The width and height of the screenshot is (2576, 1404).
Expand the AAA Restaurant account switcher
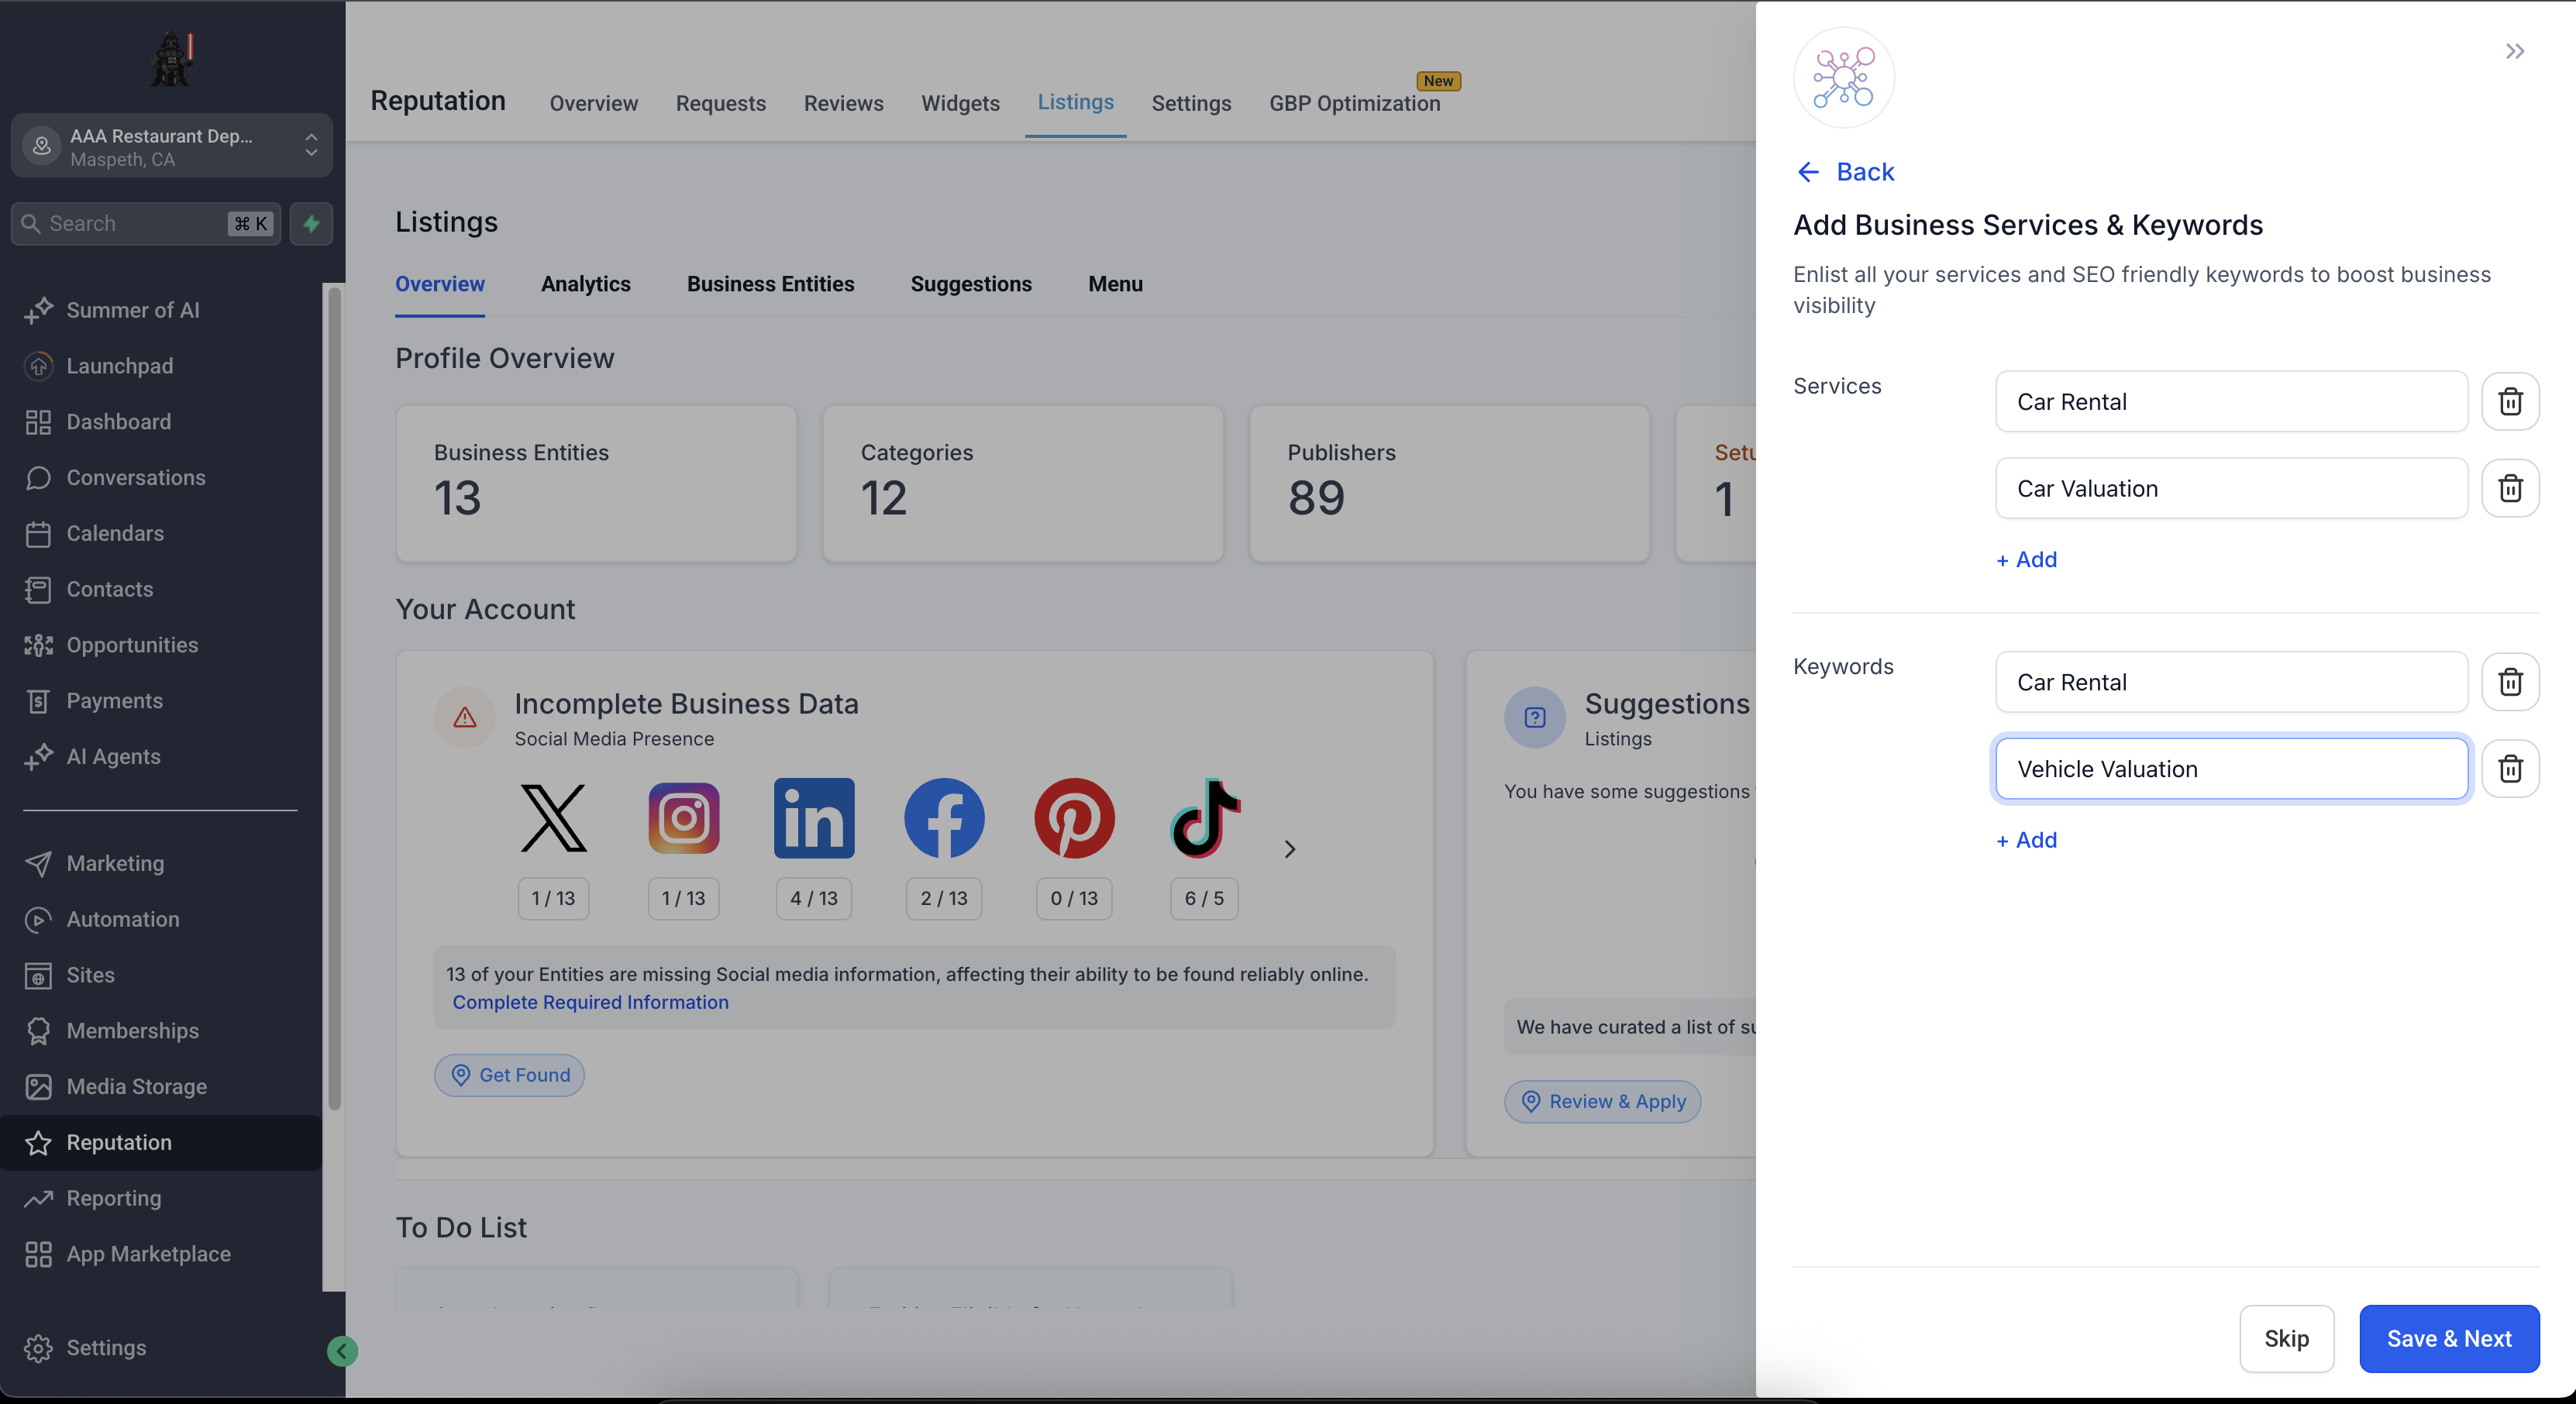pyautogui.click(x=172, y=146)
